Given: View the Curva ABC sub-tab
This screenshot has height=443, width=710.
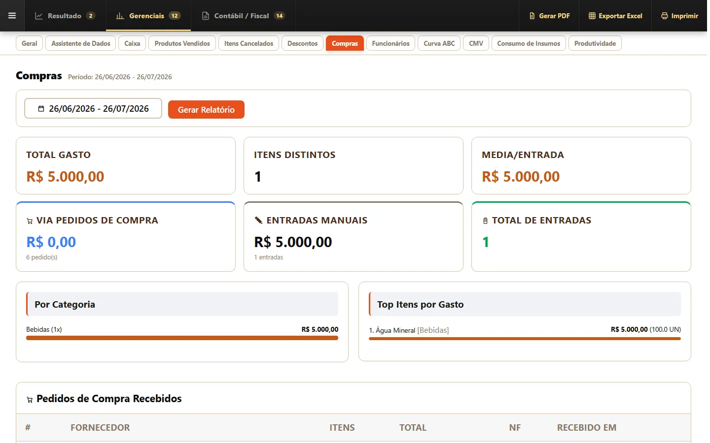Looking at the screenshot, I should point(439,43).
